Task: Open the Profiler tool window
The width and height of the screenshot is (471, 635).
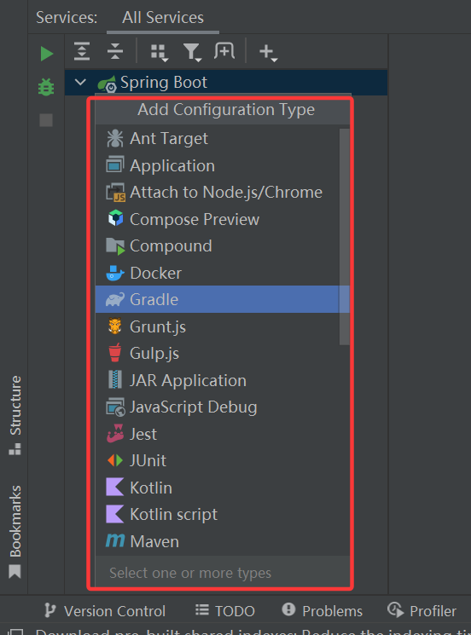Action: [x=422, y=610]
